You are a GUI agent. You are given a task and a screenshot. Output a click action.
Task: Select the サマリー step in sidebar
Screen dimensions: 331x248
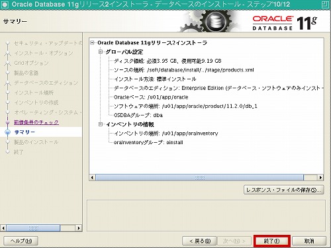[x=24, y=132]
